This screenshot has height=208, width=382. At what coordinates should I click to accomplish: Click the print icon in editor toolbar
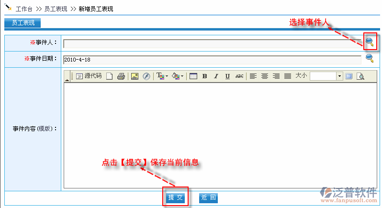pyautogui.click(x=121, y=76)
